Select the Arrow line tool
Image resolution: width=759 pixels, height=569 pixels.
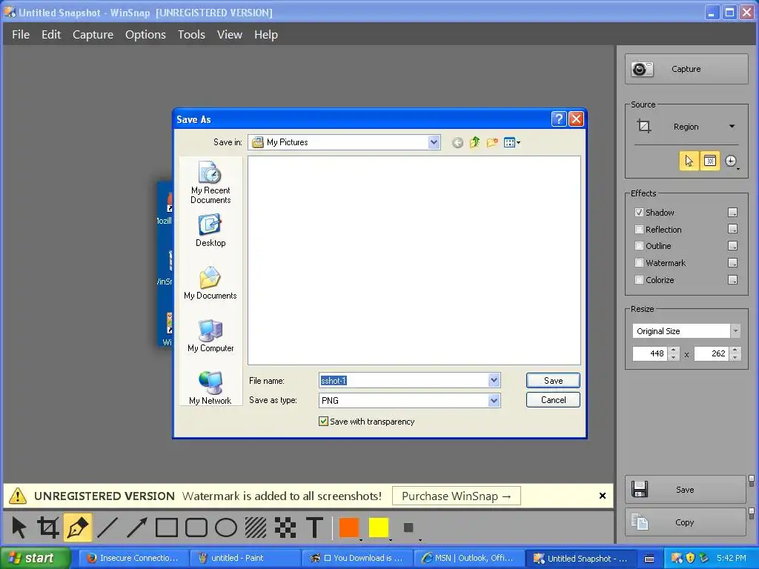coord(137,528)
